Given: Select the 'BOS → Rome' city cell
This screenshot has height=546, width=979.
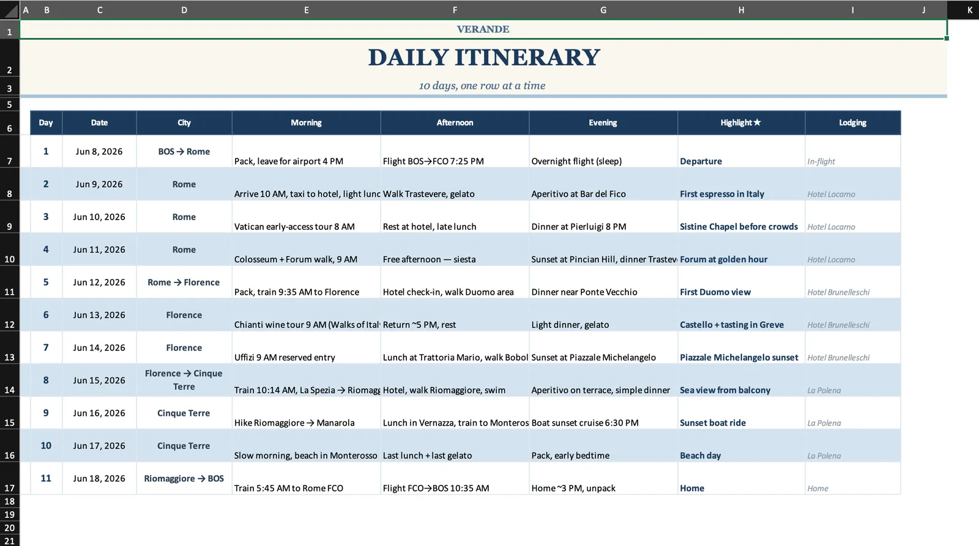Looking at the screenshot, I should [x=184, y=152].
